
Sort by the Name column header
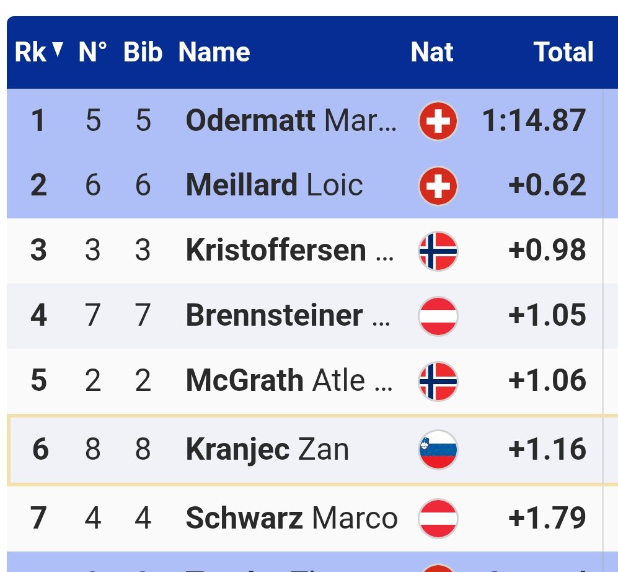(x=214, y=53)
